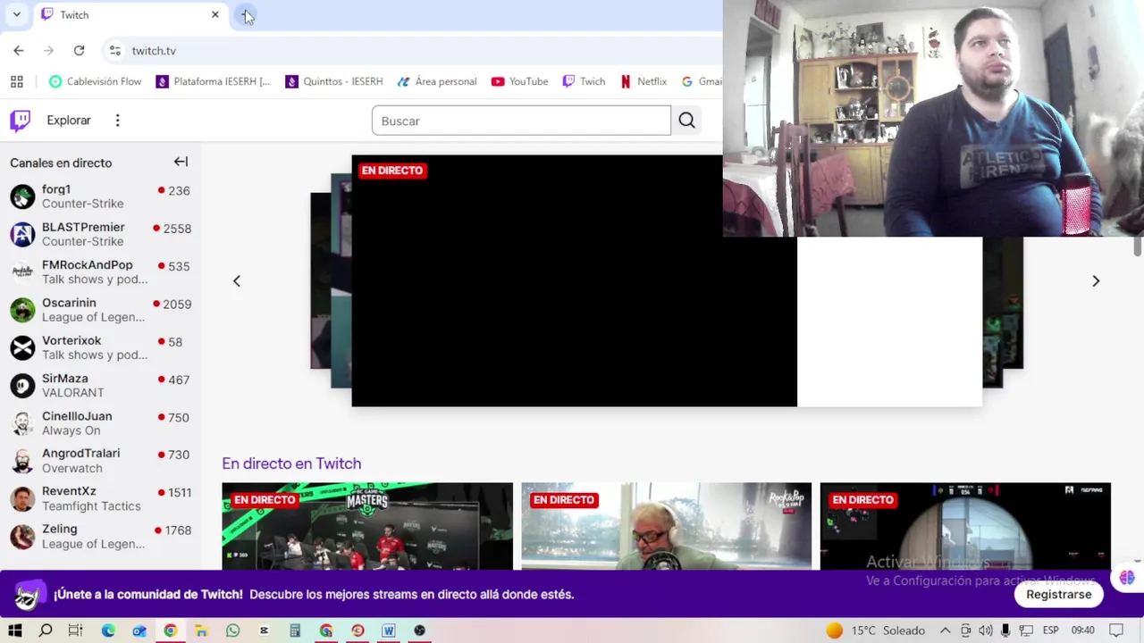The image size is (1144, 643).
Task: Open the Counter-Strike scope stream thumbnail
Action: [x=965, y=527]
